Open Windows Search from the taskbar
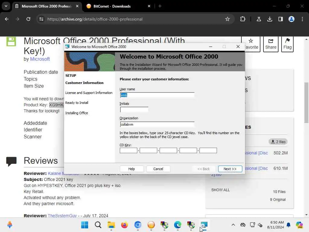The height and width of the screenshot is (232, 309). click(98, 225)
